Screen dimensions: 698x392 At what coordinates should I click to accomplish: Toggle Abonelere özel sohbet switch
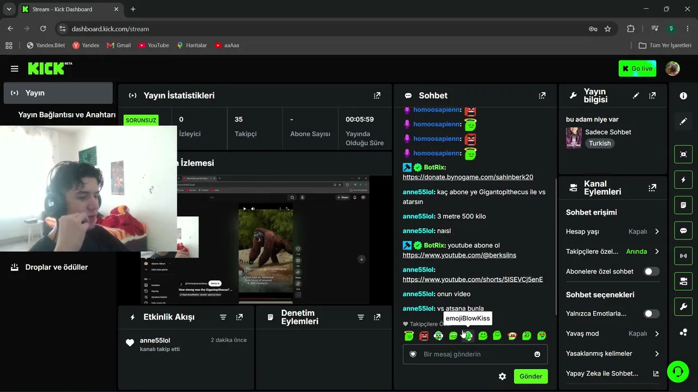tap(651, 272)
